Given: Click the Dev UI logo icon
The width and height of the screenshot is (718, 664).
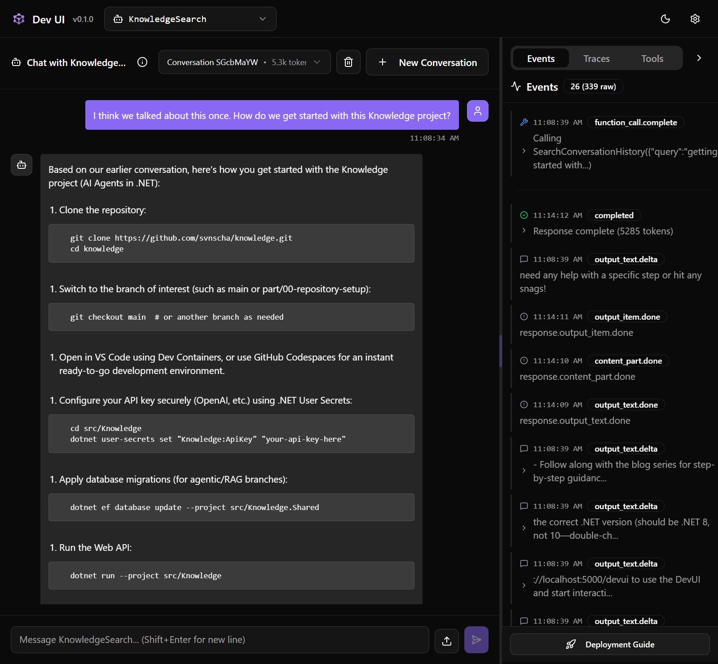Looking at the screenshot, I should (19, 19).
